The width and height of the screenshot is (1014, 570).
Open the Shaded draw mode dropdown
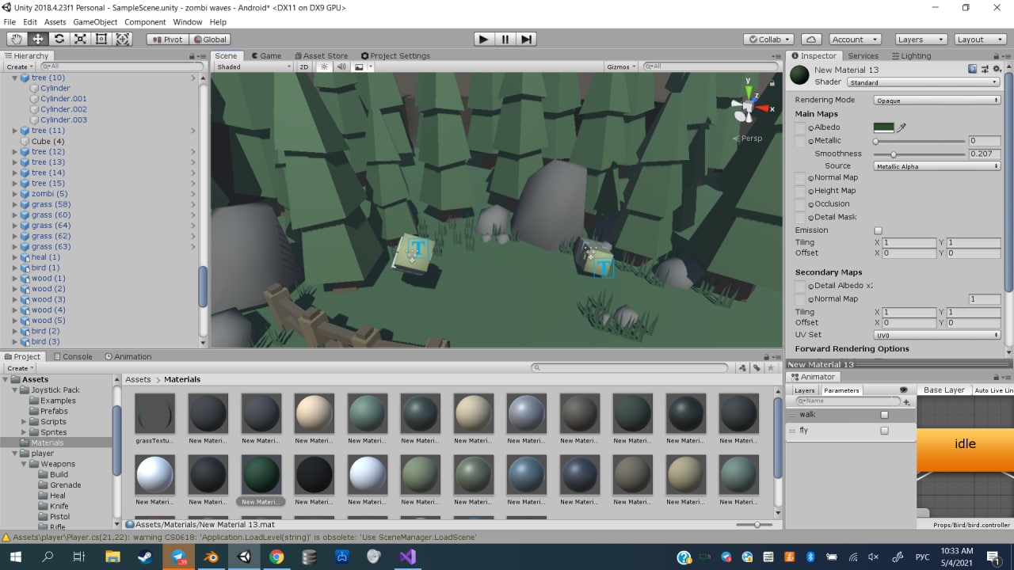click(x=253, y=66)
